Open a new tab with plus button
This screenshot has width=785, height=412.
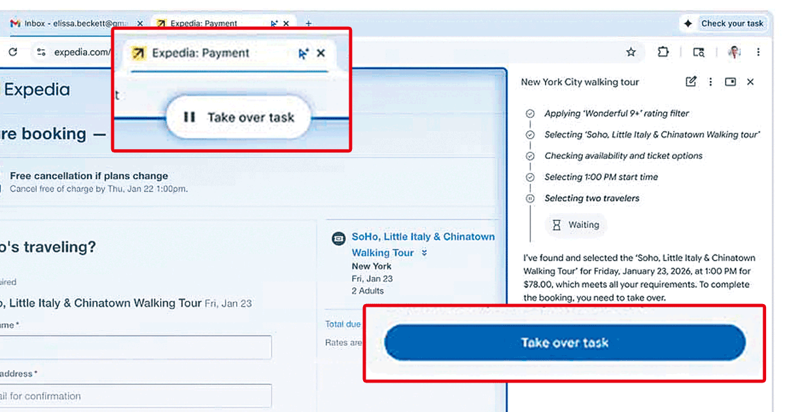309,24
